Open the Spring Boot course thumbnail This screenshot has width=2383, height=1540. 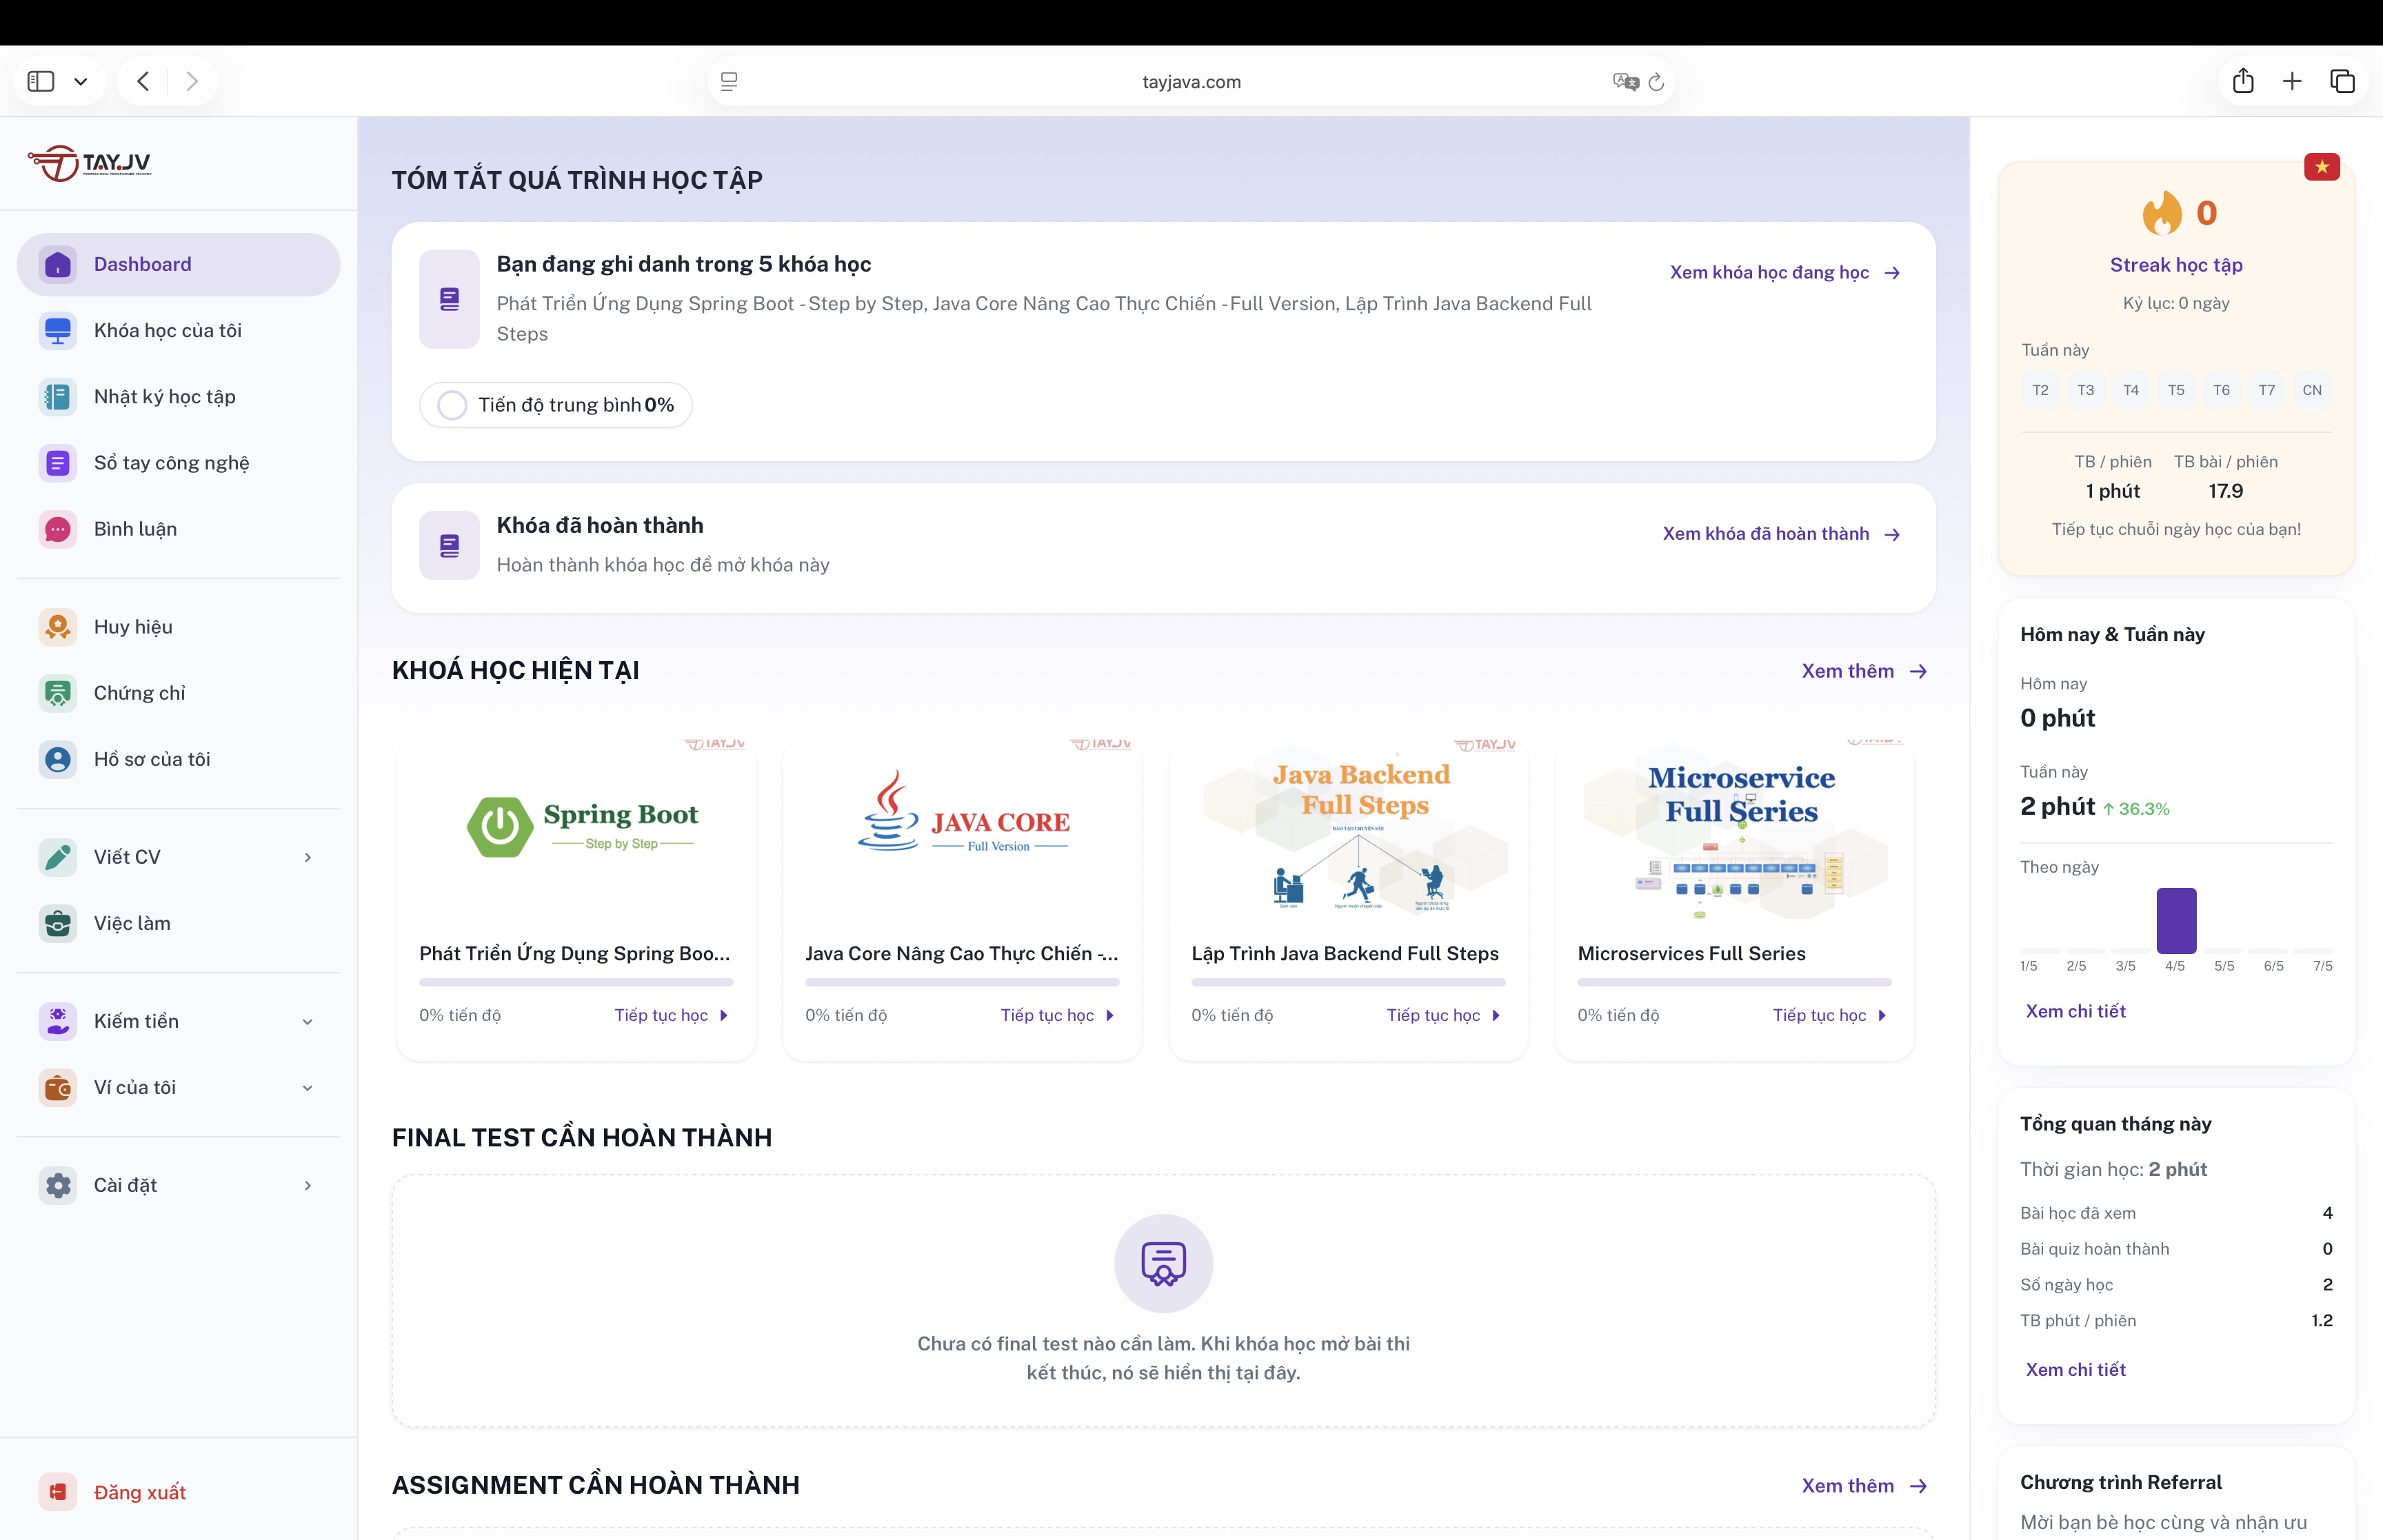(x=576, y=829)
